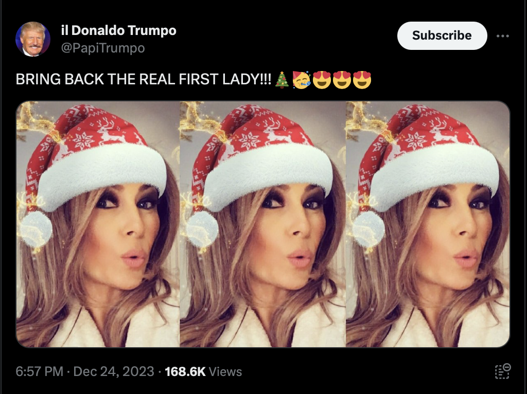This screenshot has width=527, height=394.
Task: Click the middle heart-eyes emoji
Action: (x=342, y=80)
